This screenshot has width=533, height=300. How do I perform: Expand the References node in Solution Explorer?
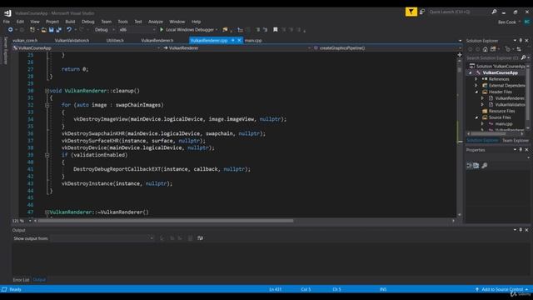[476, 79]
